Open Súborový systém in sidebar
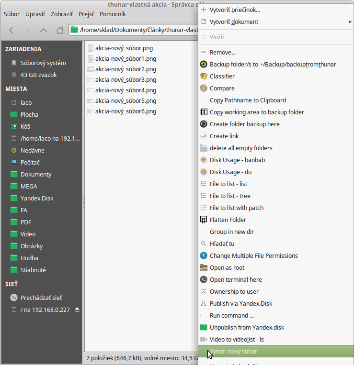This screenshot has height=365, width=354. tap(42, 63)
